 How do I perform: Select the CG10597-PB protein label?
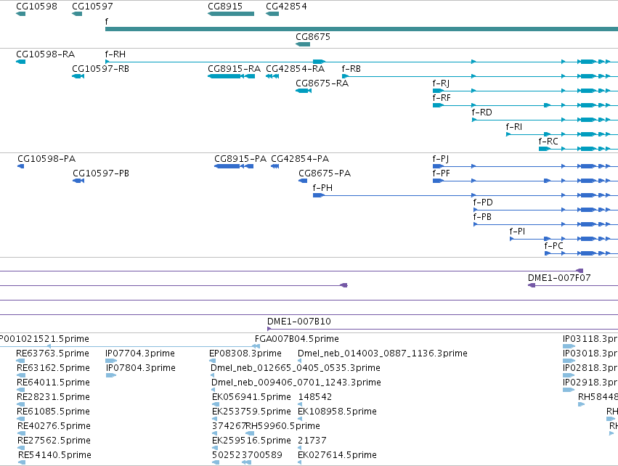click(101, 173)
